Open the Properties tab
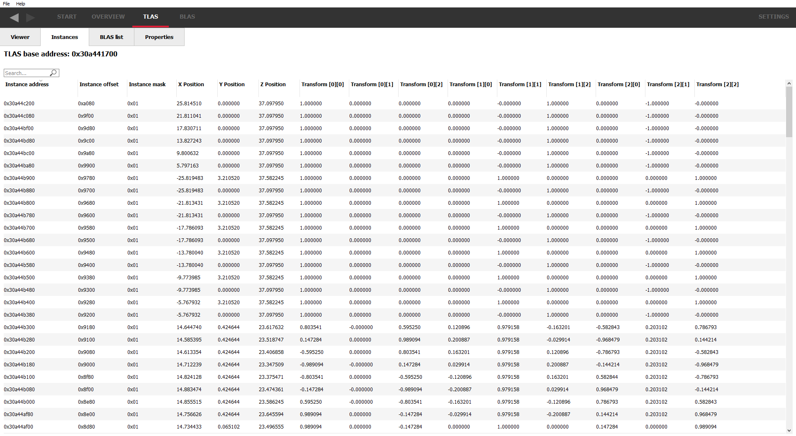 click(x=159, y=37)
